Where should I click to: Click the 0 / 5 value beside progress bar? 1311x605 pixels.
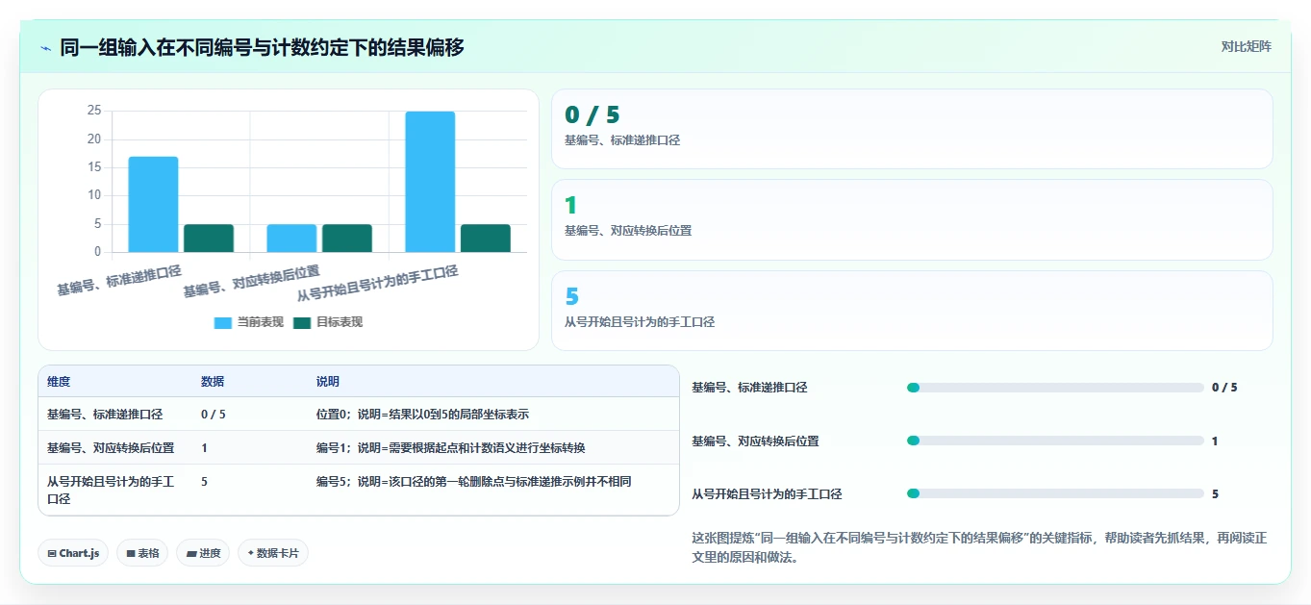[1224, 388]
